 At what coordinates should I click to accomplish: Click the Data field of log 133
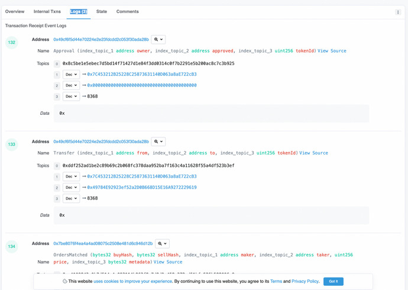[211, 215]
